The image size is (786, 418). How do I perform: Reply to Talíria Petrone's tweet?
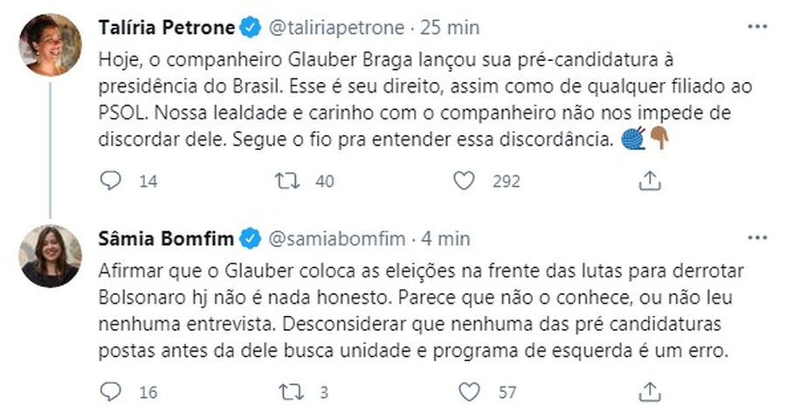[x=111, y=182]
